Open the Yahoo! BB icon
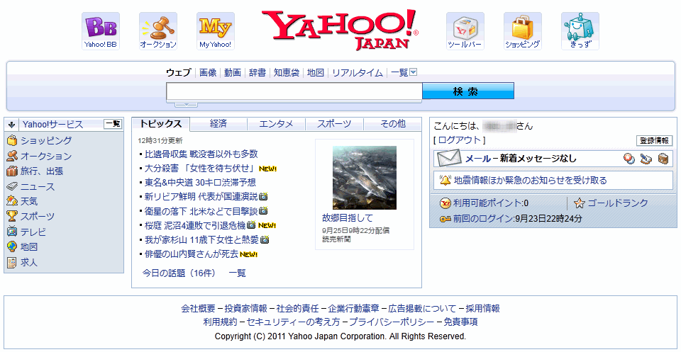 (101, 31)
